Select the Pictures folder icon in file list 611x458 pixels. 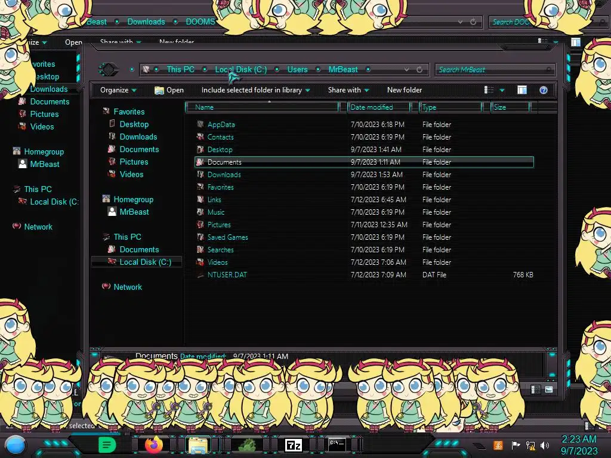pos(200,224)
